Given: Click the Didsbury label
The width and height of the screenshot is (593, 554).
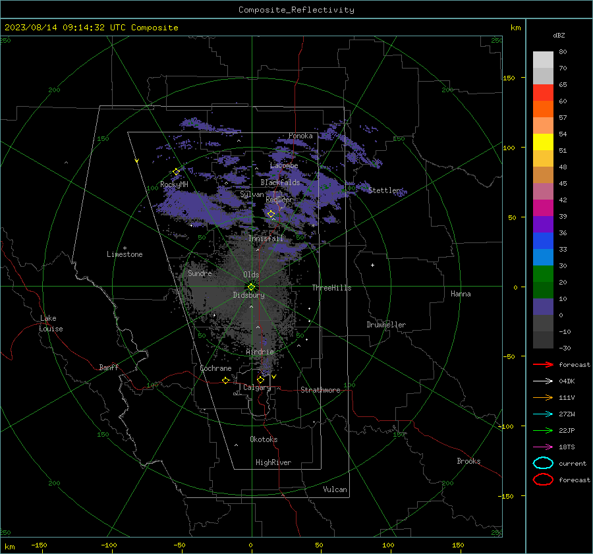Looking at the screenshot, I should pyautogui.click(x=248, y=295).
